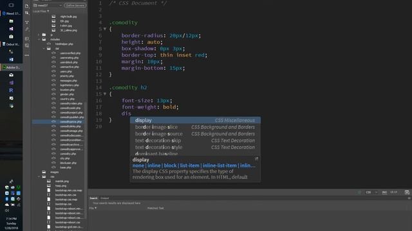The image size is (412, 231).
Task: Select country.php in the file tree
Action: click(67, 99)
